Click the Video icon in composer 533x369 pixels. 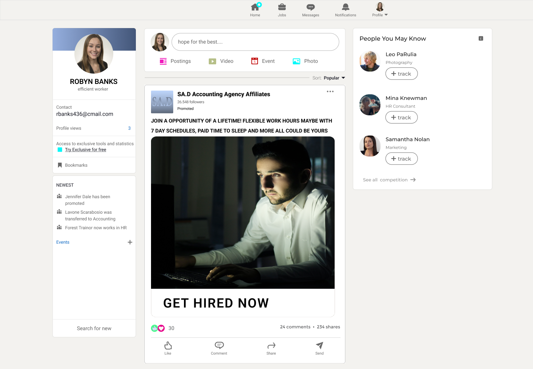(212, 61)
